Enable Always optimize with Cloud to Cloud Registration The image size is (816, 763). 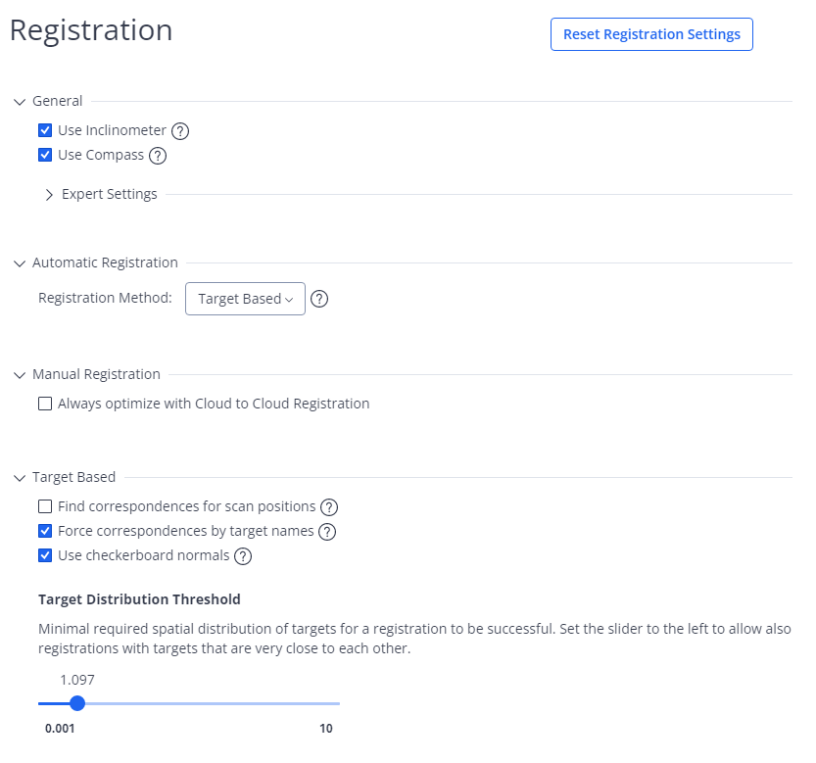[45, 404]
